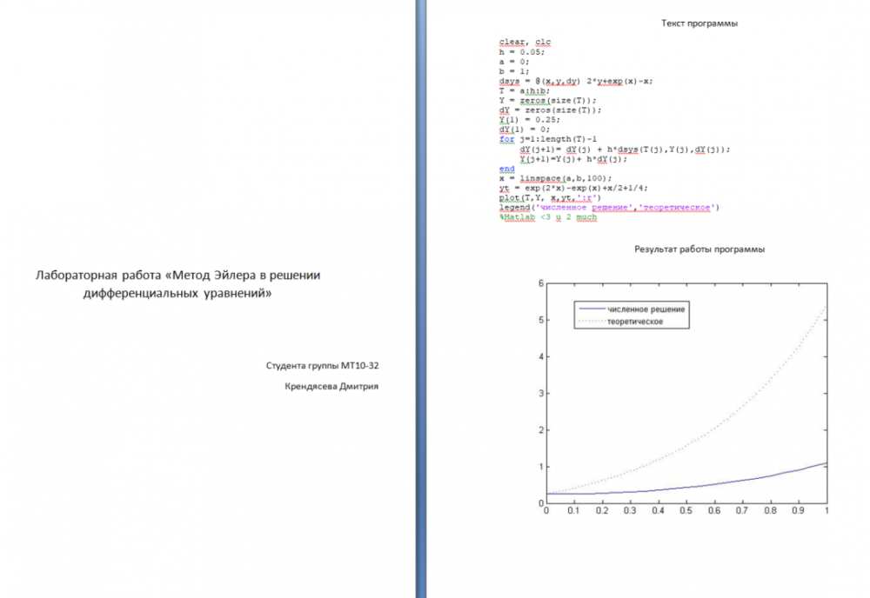Click the "%Matlab <3 u 2 much" comment

click(548, 217)
